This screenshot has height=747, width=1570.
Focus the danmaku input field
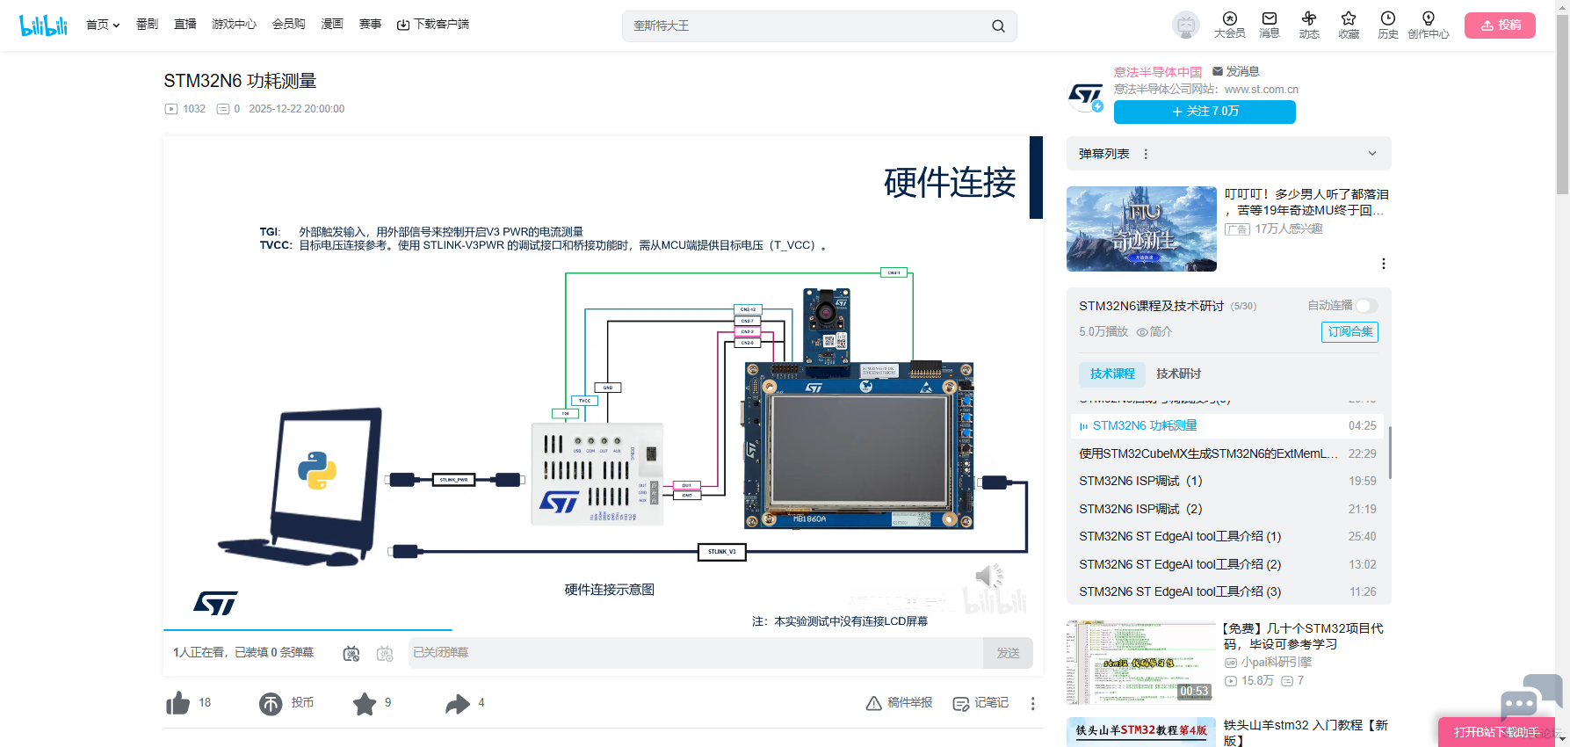696,653
